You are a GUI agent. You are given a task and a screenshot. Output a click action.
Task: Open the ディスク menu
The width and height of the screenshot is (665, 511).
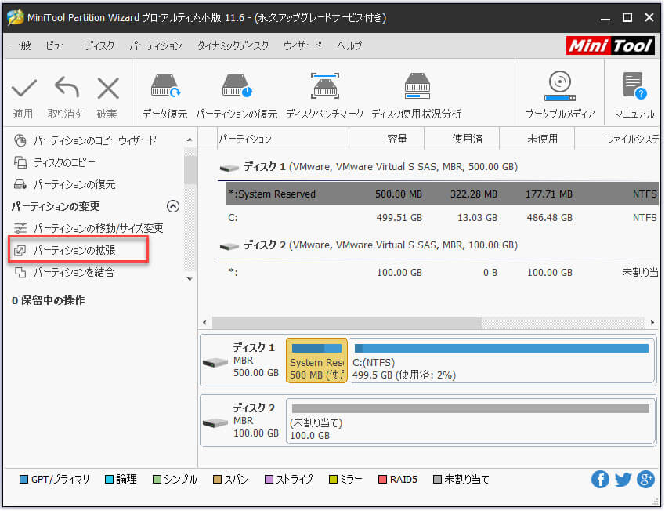pos(99,45)
